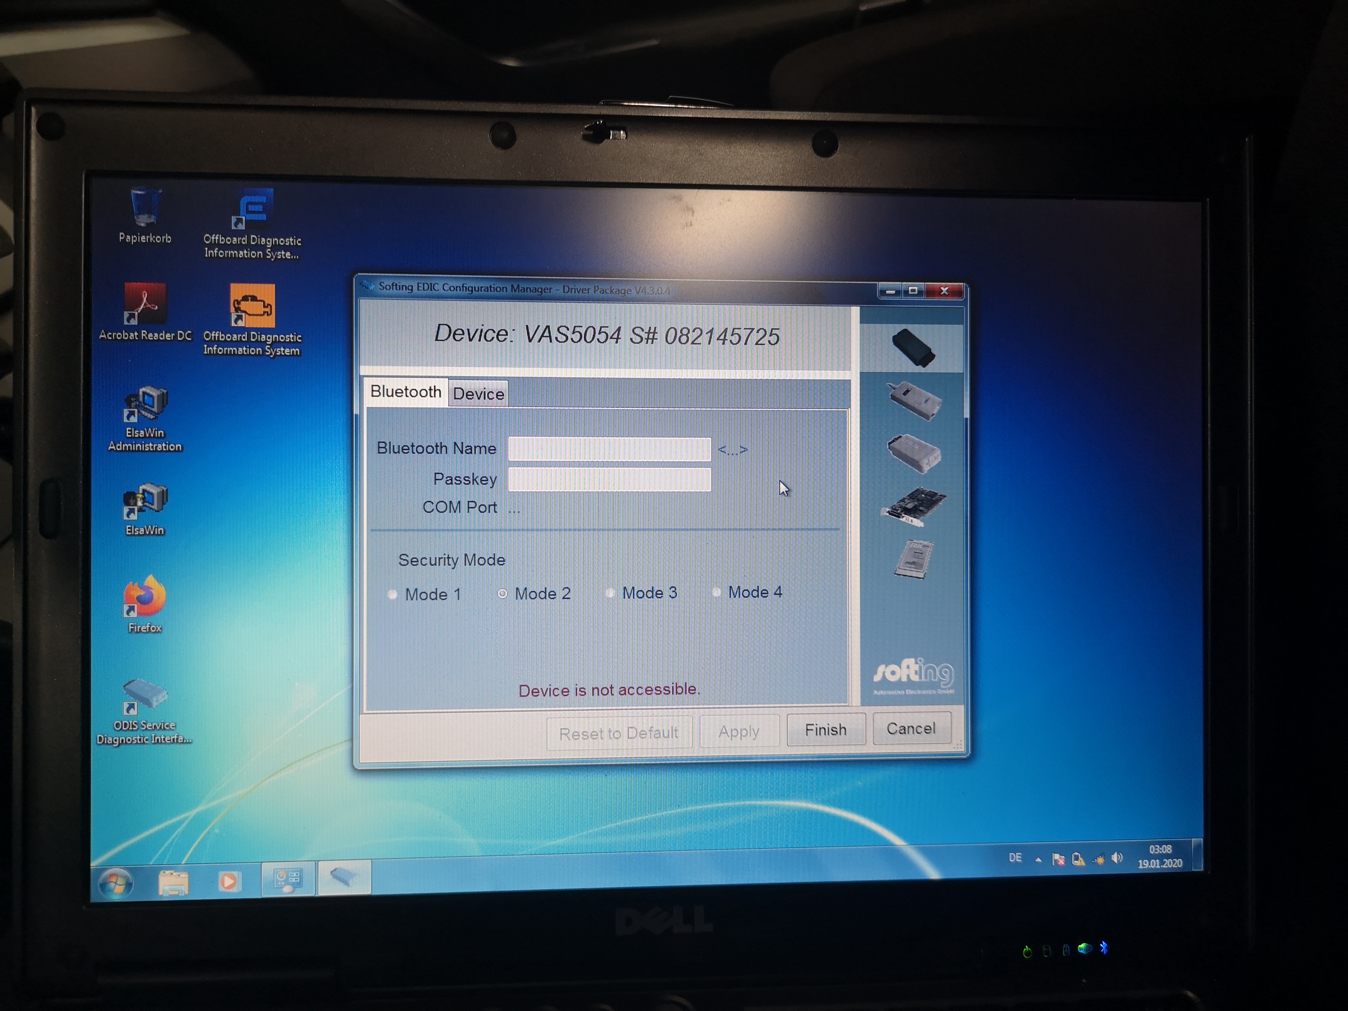The height and width of the screenshot is (1011, 1348).
Task: Launch Firefox from the desktop
Action: click(145, 604)
